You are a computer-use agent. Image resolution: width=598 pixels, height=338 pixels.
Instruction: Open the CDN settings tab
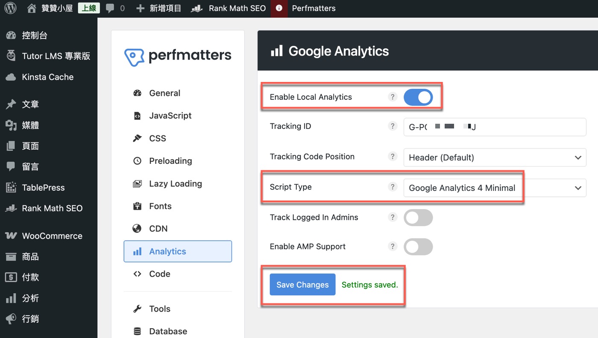tap(178, 229)
